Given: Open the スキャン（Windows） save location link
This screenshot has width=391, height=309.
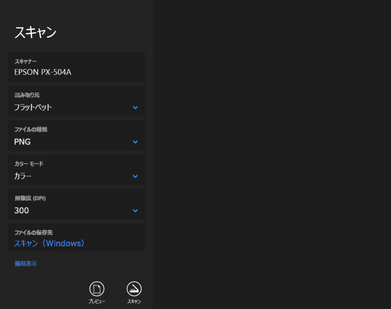Looking at the screenshot, I should 49,243.
